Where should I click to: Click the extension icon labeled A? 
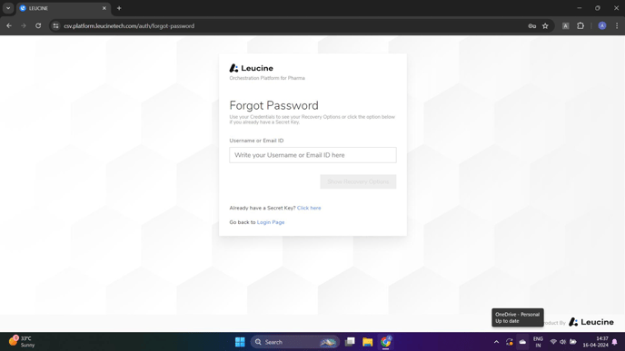565,26
